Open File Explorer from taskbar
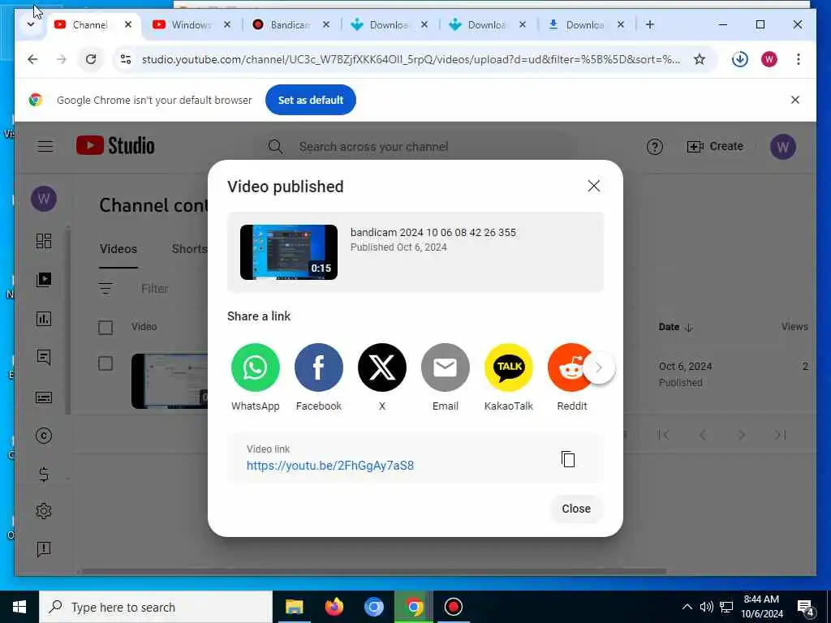This screenshot has height=623, width=831. 294,607
